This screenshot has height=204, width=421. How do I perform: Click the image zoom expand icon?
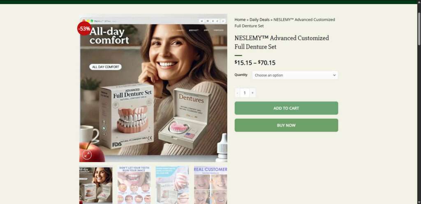point(87,155)
